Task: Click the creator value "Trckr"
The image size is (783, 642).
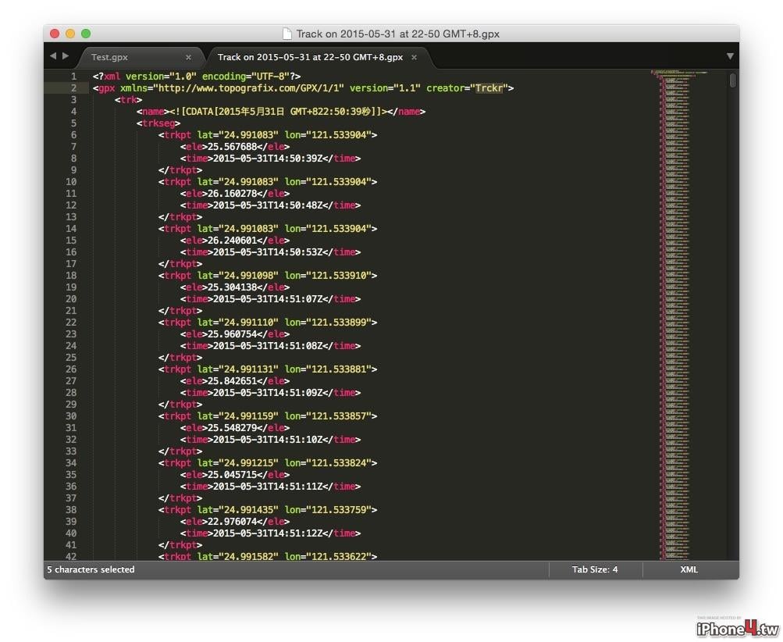Action: click(x=489, y=88)
